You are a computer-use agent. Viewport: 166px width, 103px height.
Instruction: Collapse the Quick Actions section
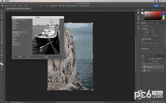click(x=141, y=49)
